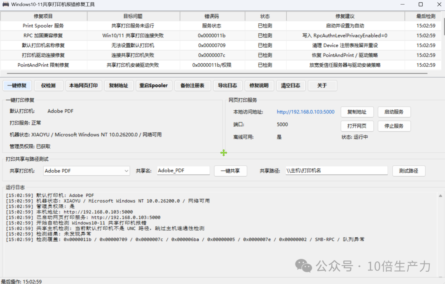
Task: Focus the 共享名 input field
Action: (x=183, y=171)
